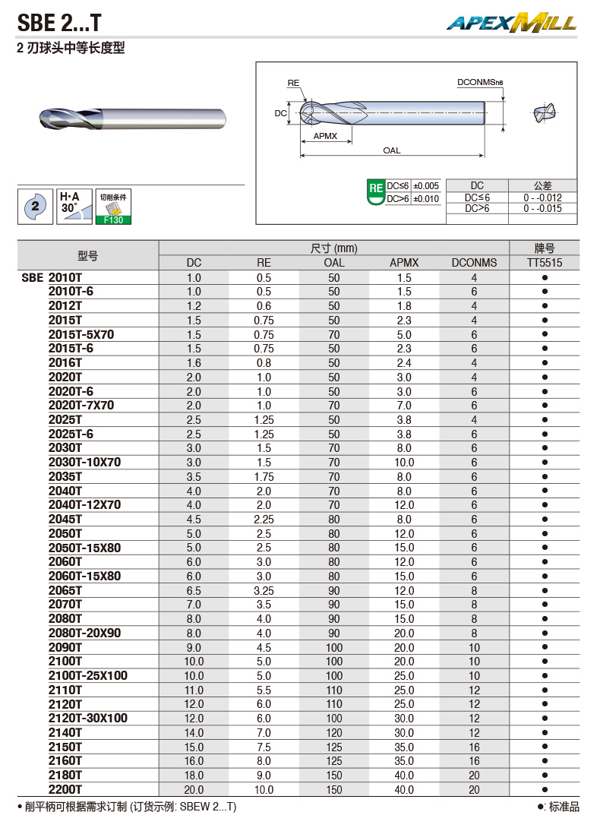Click RE value 2.25 for 2045T

(x=264, y=520)
